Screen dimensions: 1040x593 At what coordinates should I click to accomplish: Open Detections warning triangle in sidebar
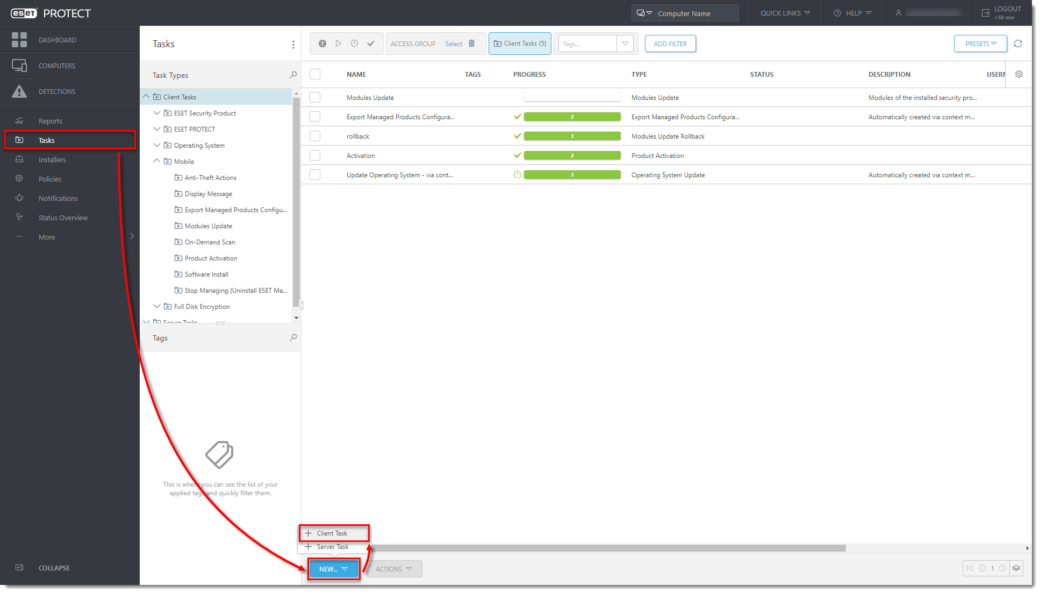click(19, 92)
